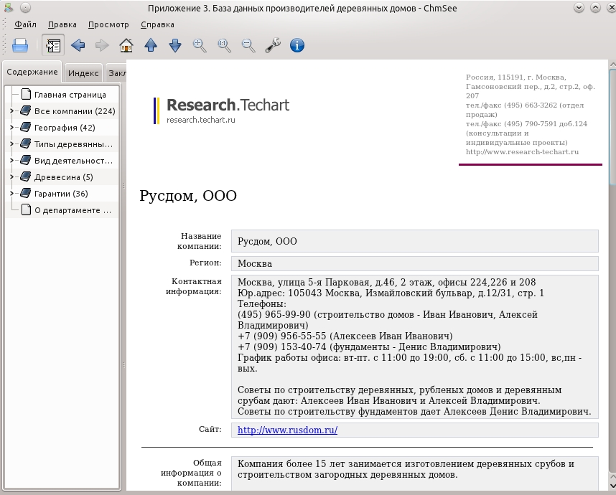Zoom out with the magnifier minus icon

[x=248, y=45]
